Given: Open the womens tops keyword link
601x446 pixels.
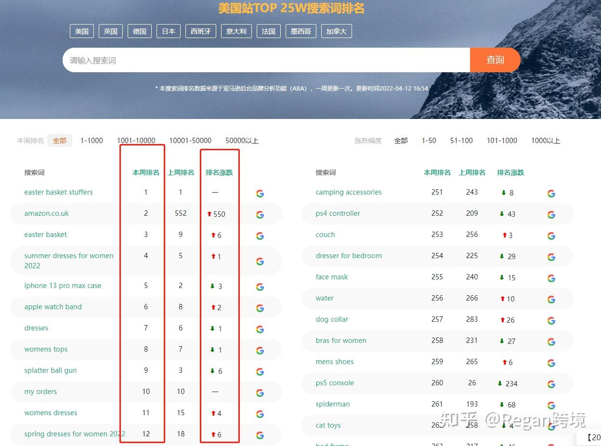Looking at the screenshot, I should (46, 349).
